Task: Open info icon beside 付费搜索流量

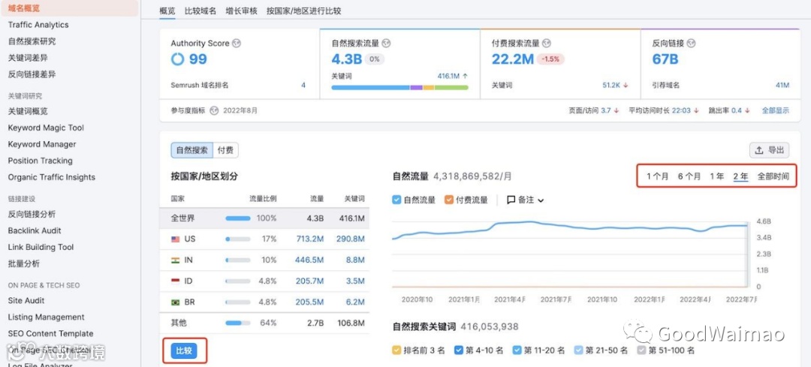Action: point(547,44)
